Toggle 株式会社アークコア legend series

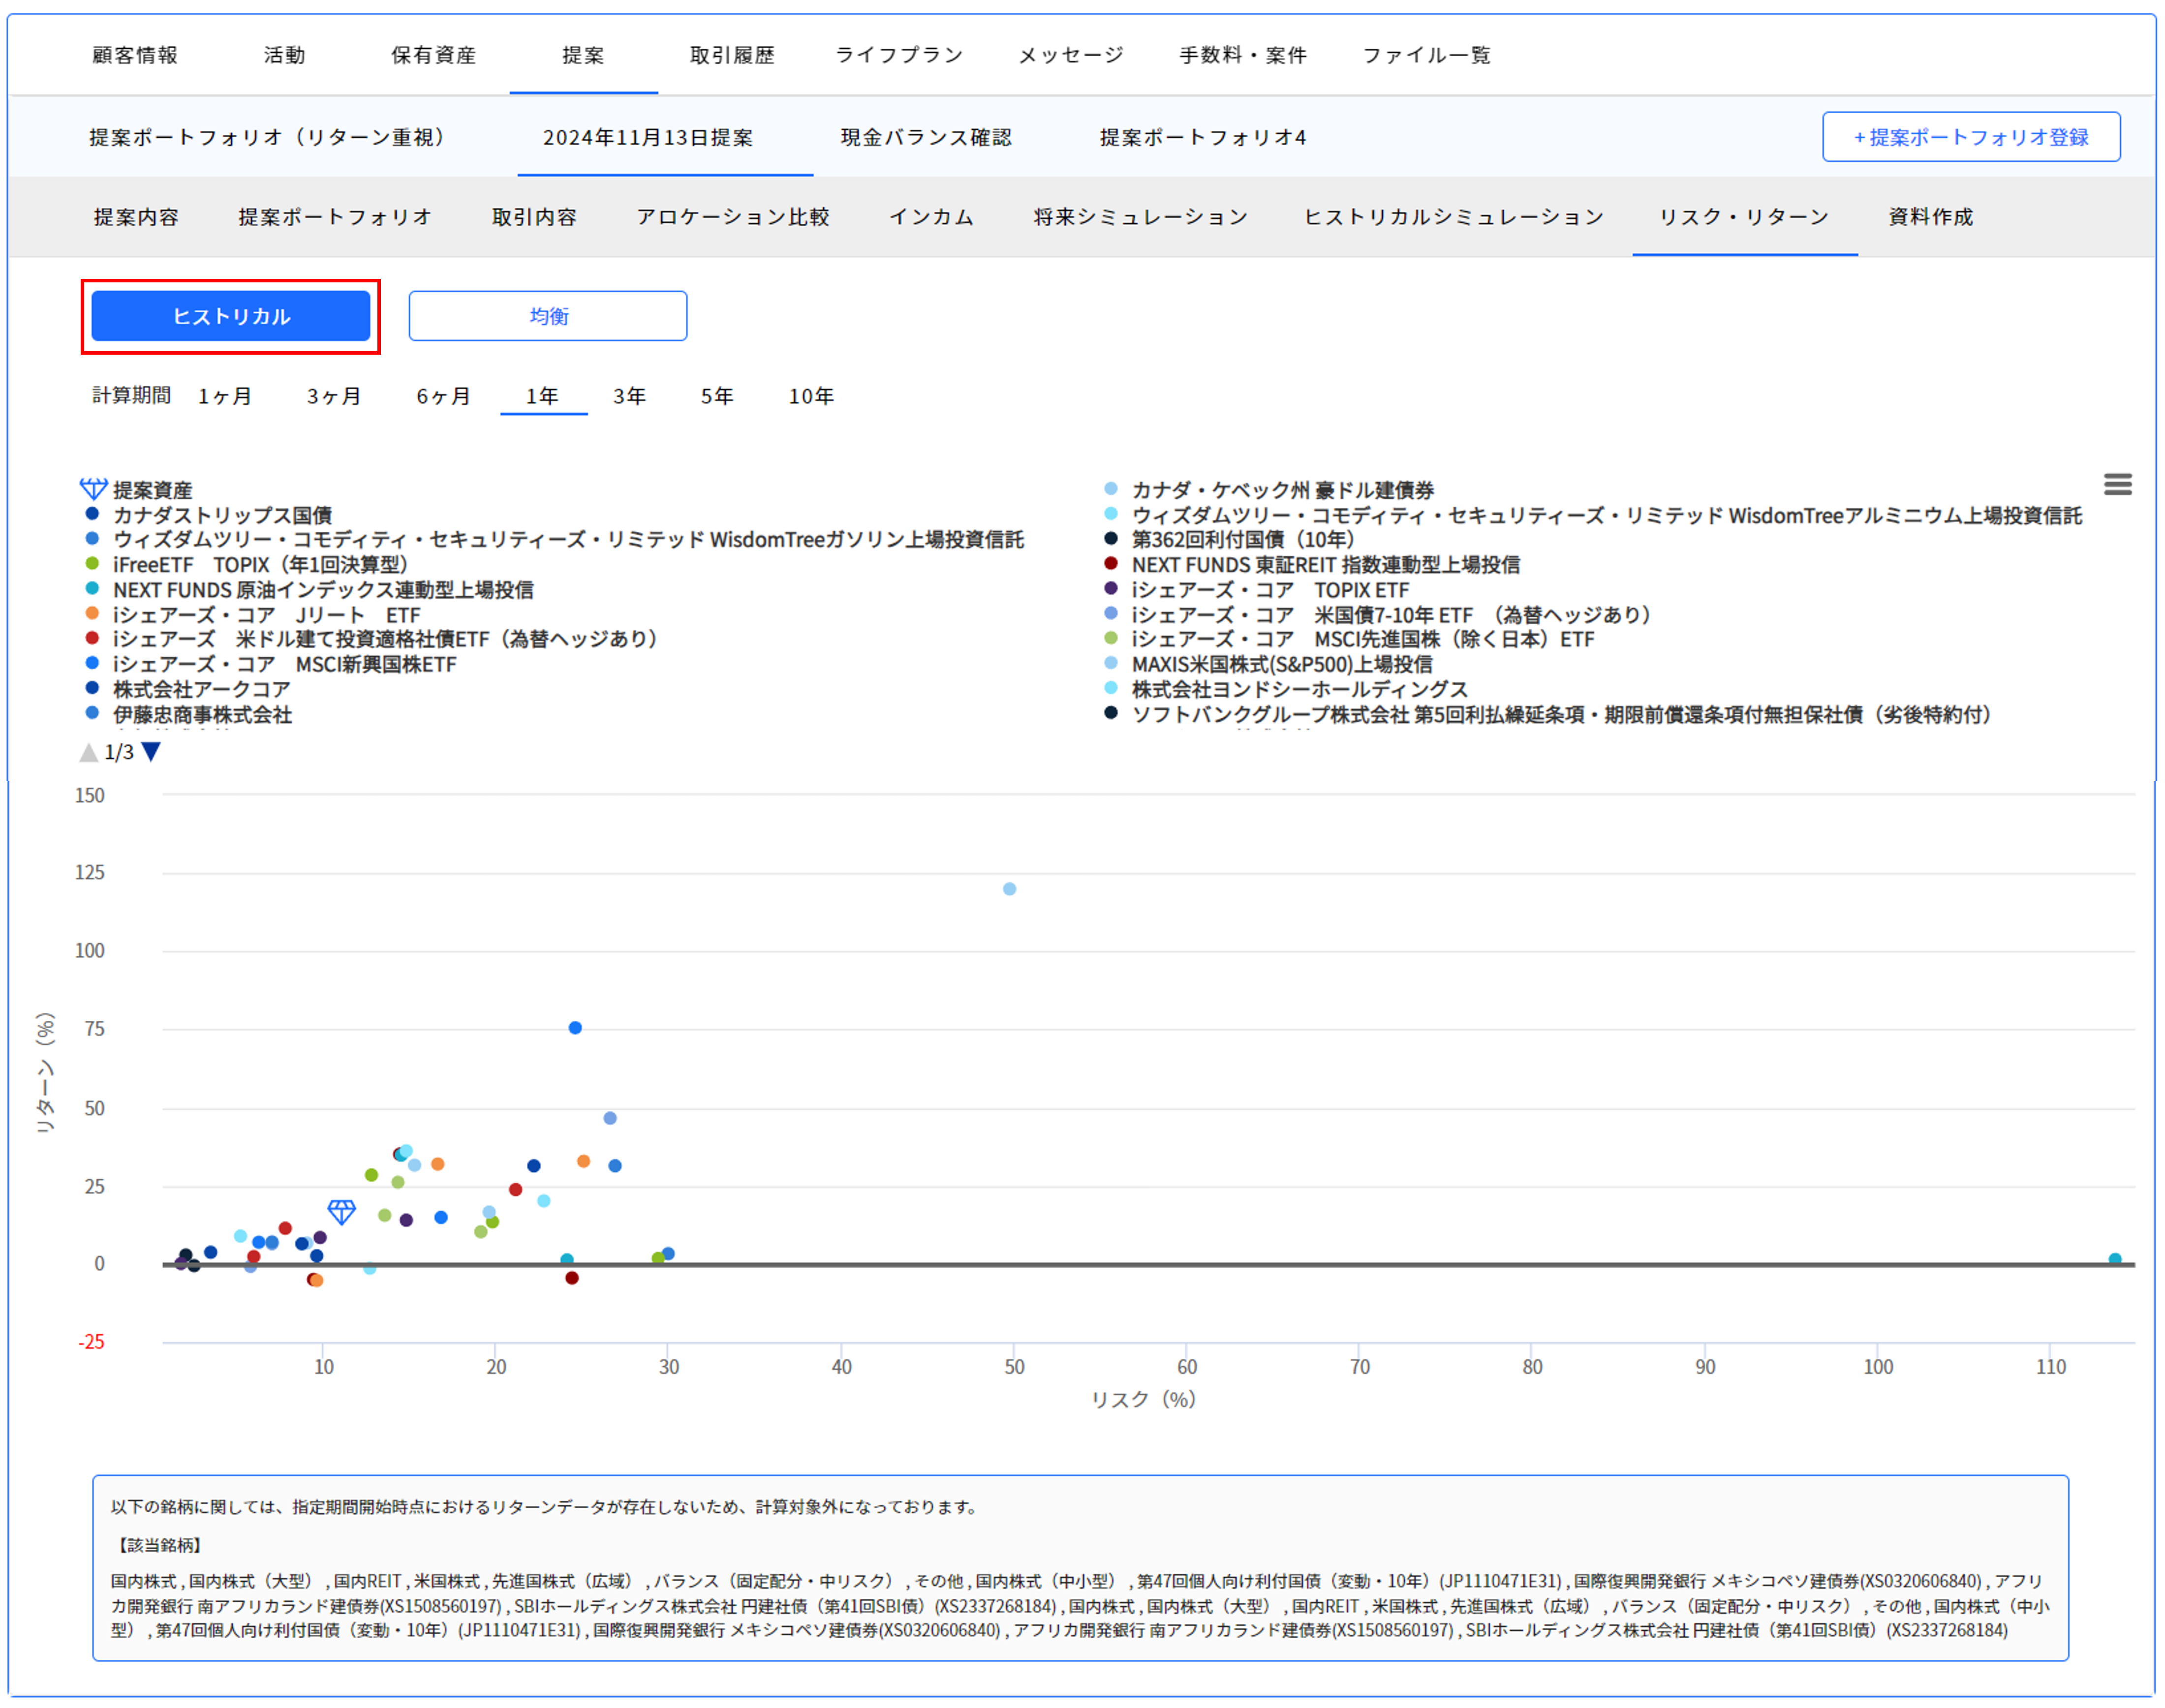(201, 689)
